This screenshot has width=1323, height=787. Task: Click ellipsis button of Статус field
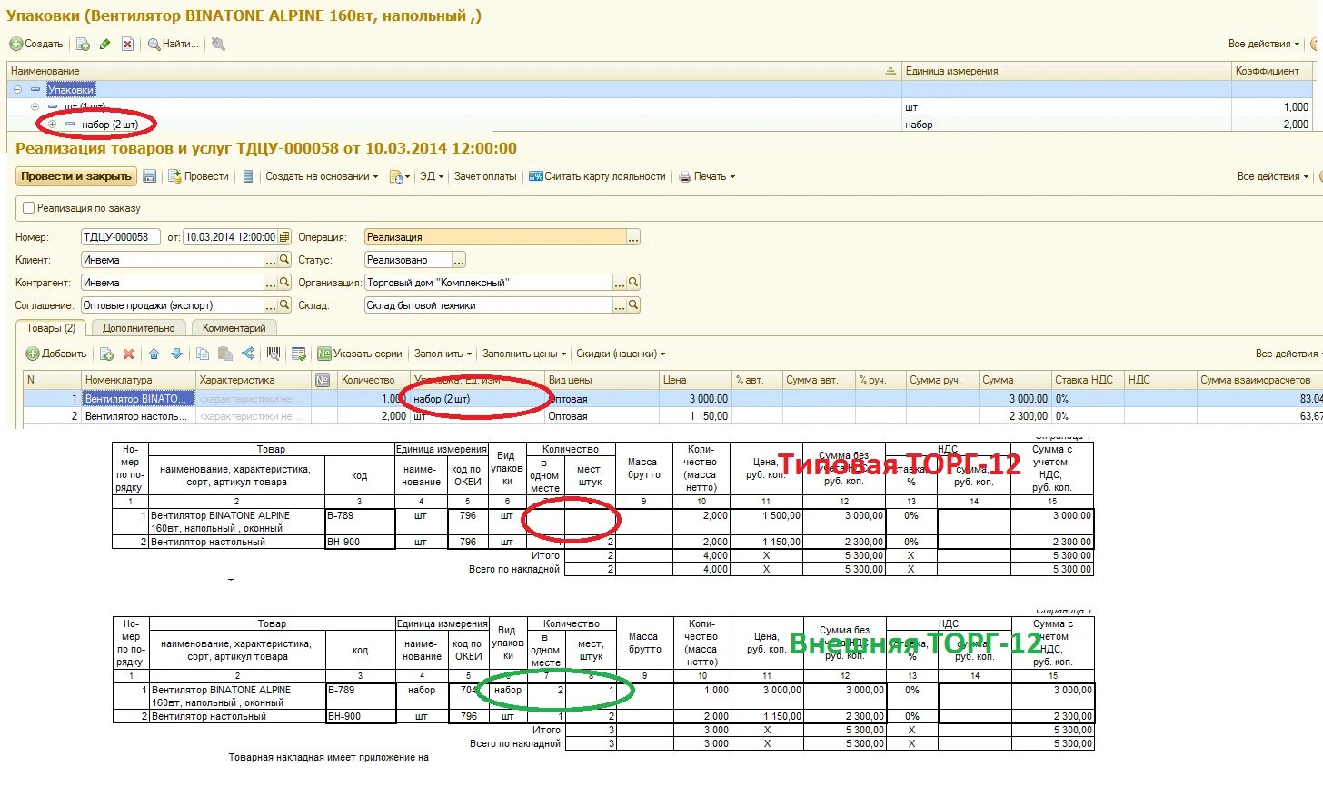point(459,260)
